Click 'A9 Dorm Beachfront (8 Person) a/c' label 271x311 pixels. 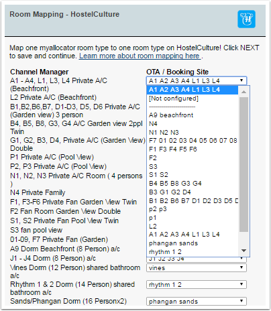point(65,249)
